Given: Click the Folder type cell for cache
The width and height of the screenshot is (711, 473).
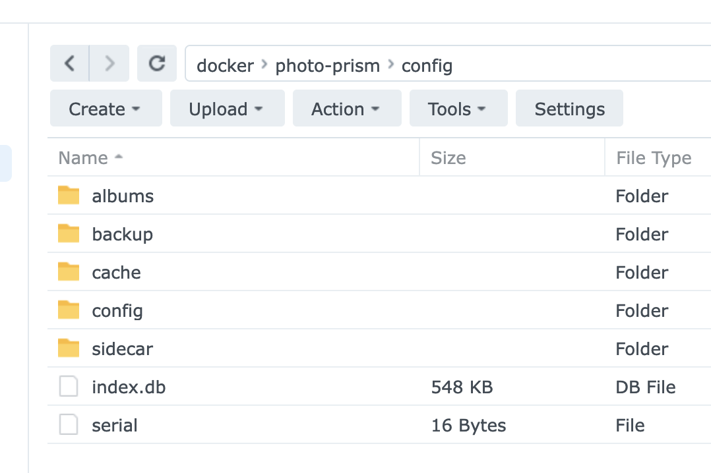Looking at the screenshot, I should [642, 272].
